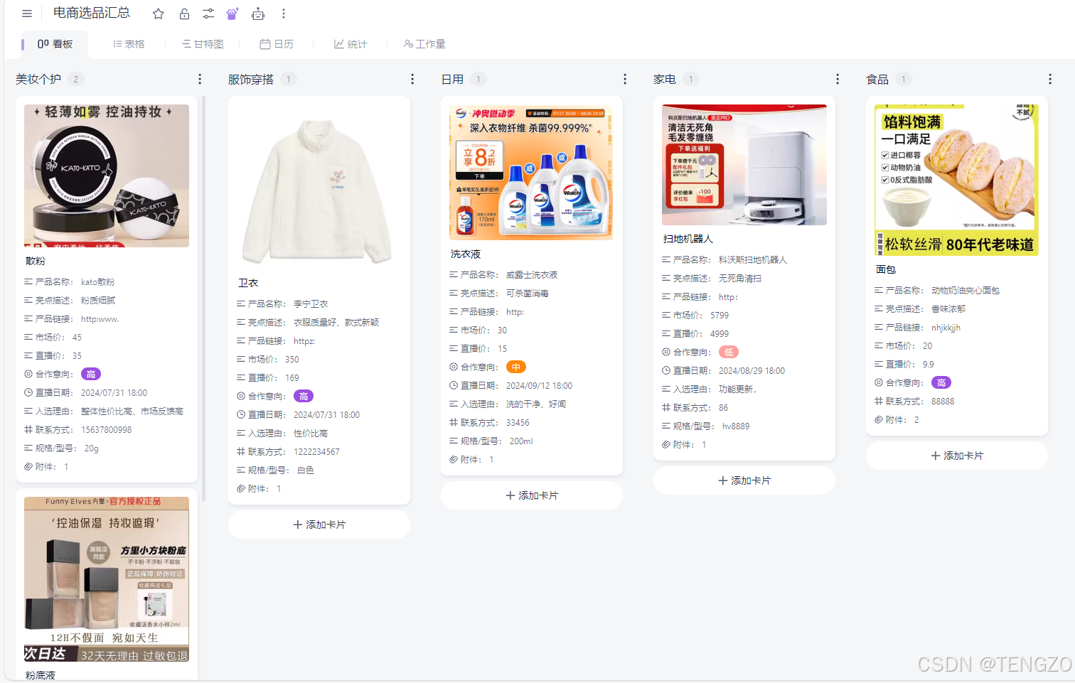Open the 面包 bread image thumbnail

956,180
